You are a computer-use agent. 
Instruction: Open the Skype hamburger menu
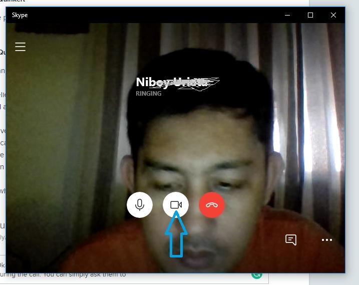point(20,47)
